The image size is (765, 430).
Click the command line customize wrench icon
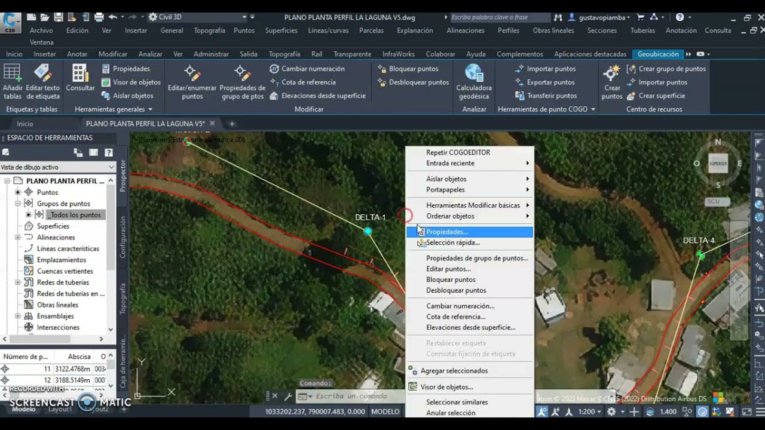(x=287, y=396)
